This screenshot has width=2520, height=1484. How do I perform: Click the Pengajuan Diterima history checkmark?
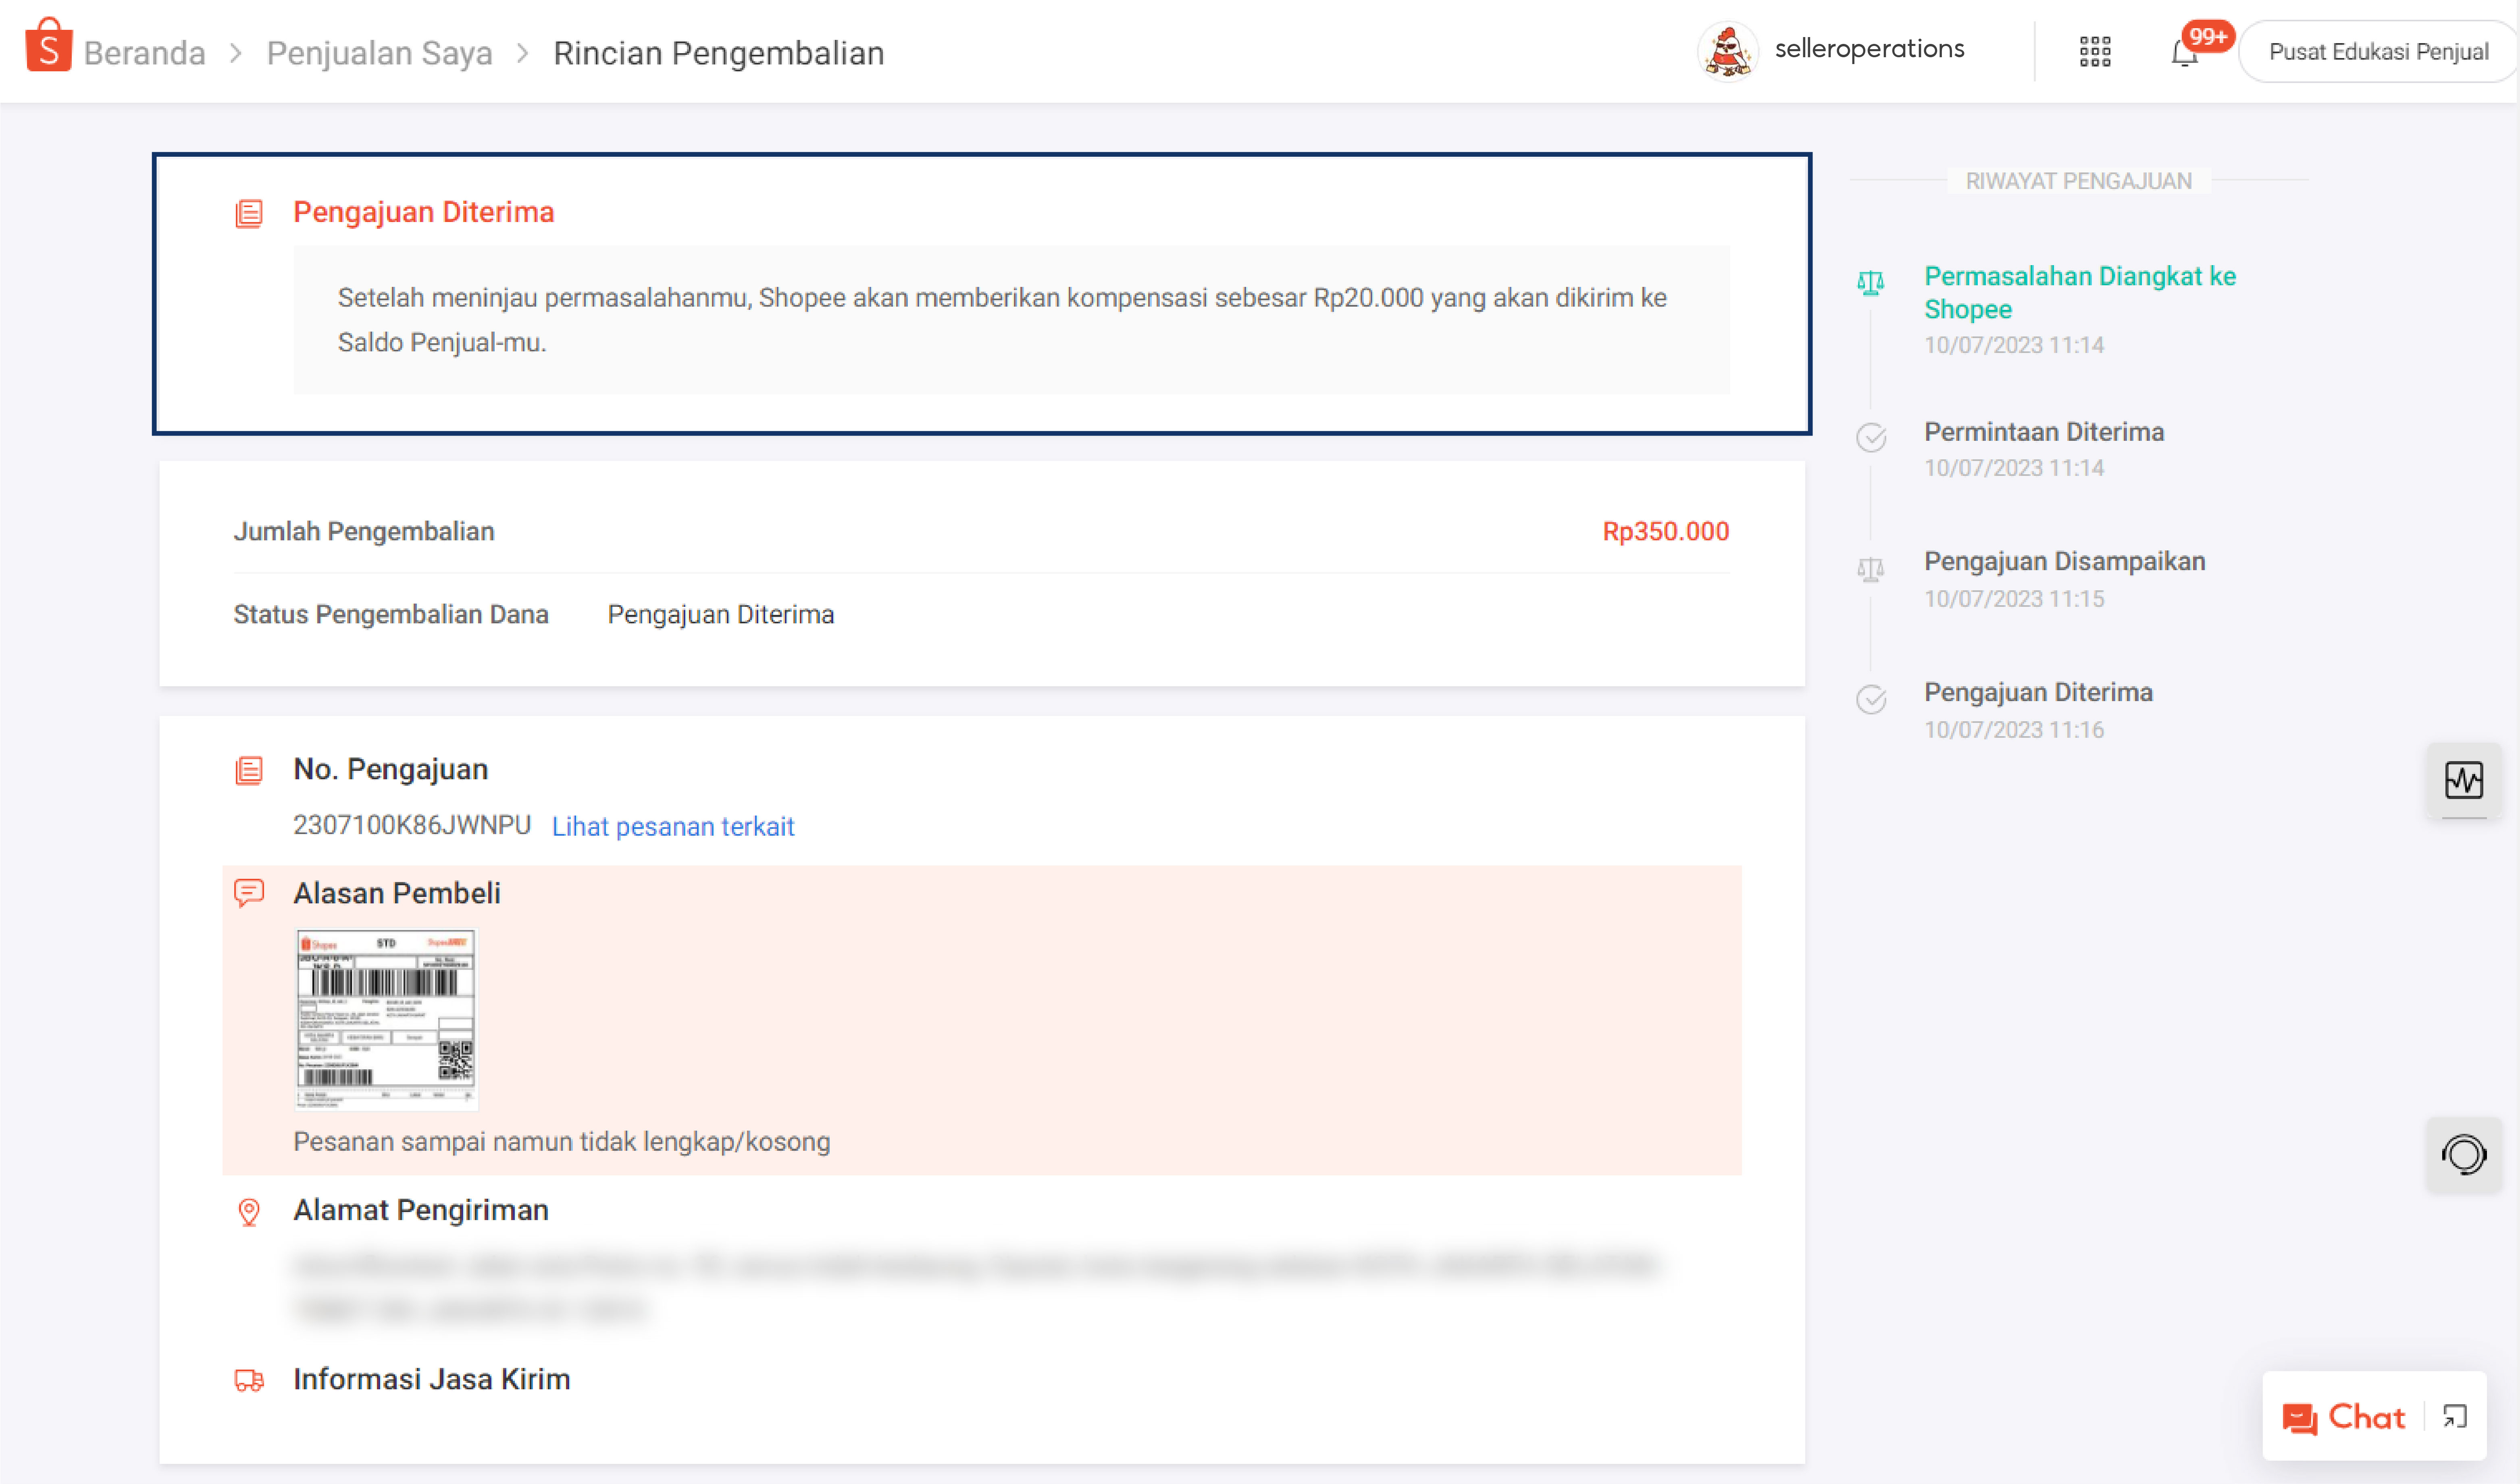click(1871, 699)
